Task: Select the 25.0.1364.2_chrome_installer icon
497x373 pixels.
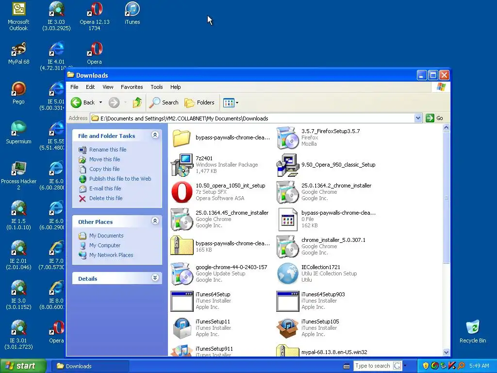Action: [x=287, y=192]
